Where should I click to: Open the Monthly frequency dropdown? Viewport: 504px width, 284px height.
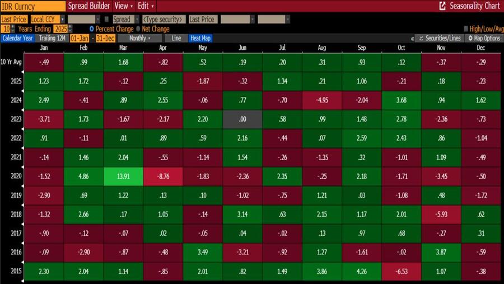click(x=137, y=38)
